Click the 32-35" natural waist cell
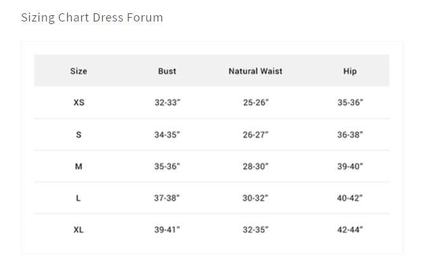This screenshot has width=424, height=267. pos(256,230)
